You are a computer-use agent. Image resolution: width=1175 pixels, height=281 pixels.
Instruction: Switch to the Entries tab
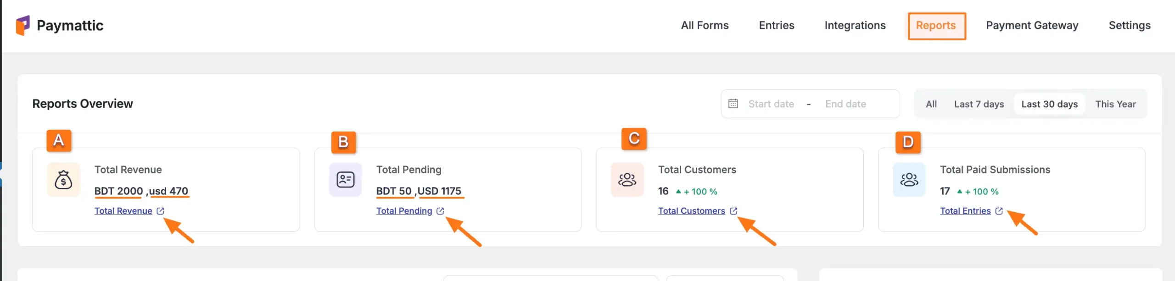coord(776,25)
